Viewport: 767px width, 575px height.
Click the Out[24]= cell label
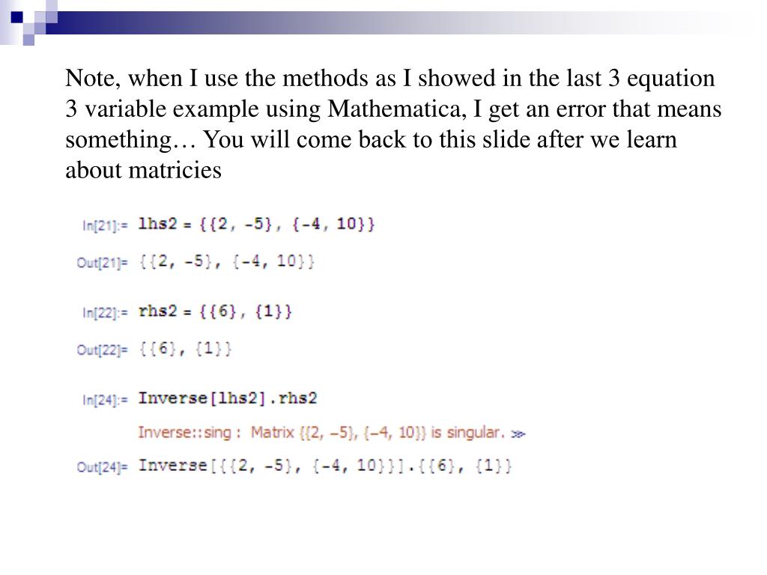(x=102, y=467)
